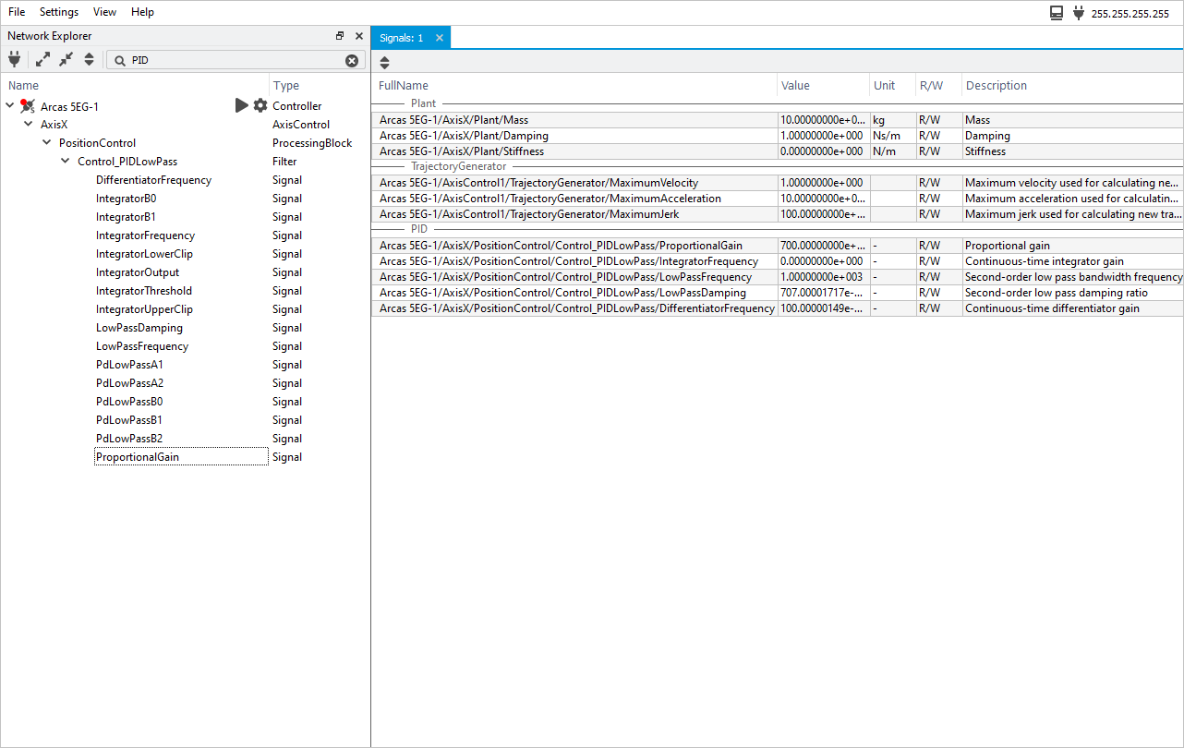Select the IntegratorFrequency signal in tree
This screenshot has width=1184, height=748.
[145, 235]
